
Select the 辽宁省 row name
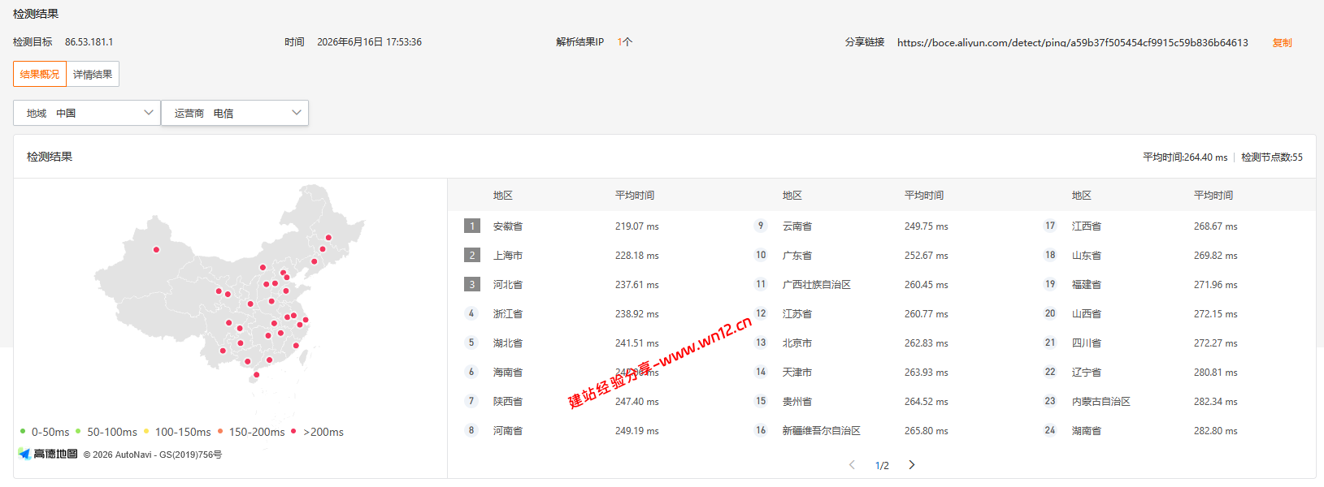tap(1087, 373)
